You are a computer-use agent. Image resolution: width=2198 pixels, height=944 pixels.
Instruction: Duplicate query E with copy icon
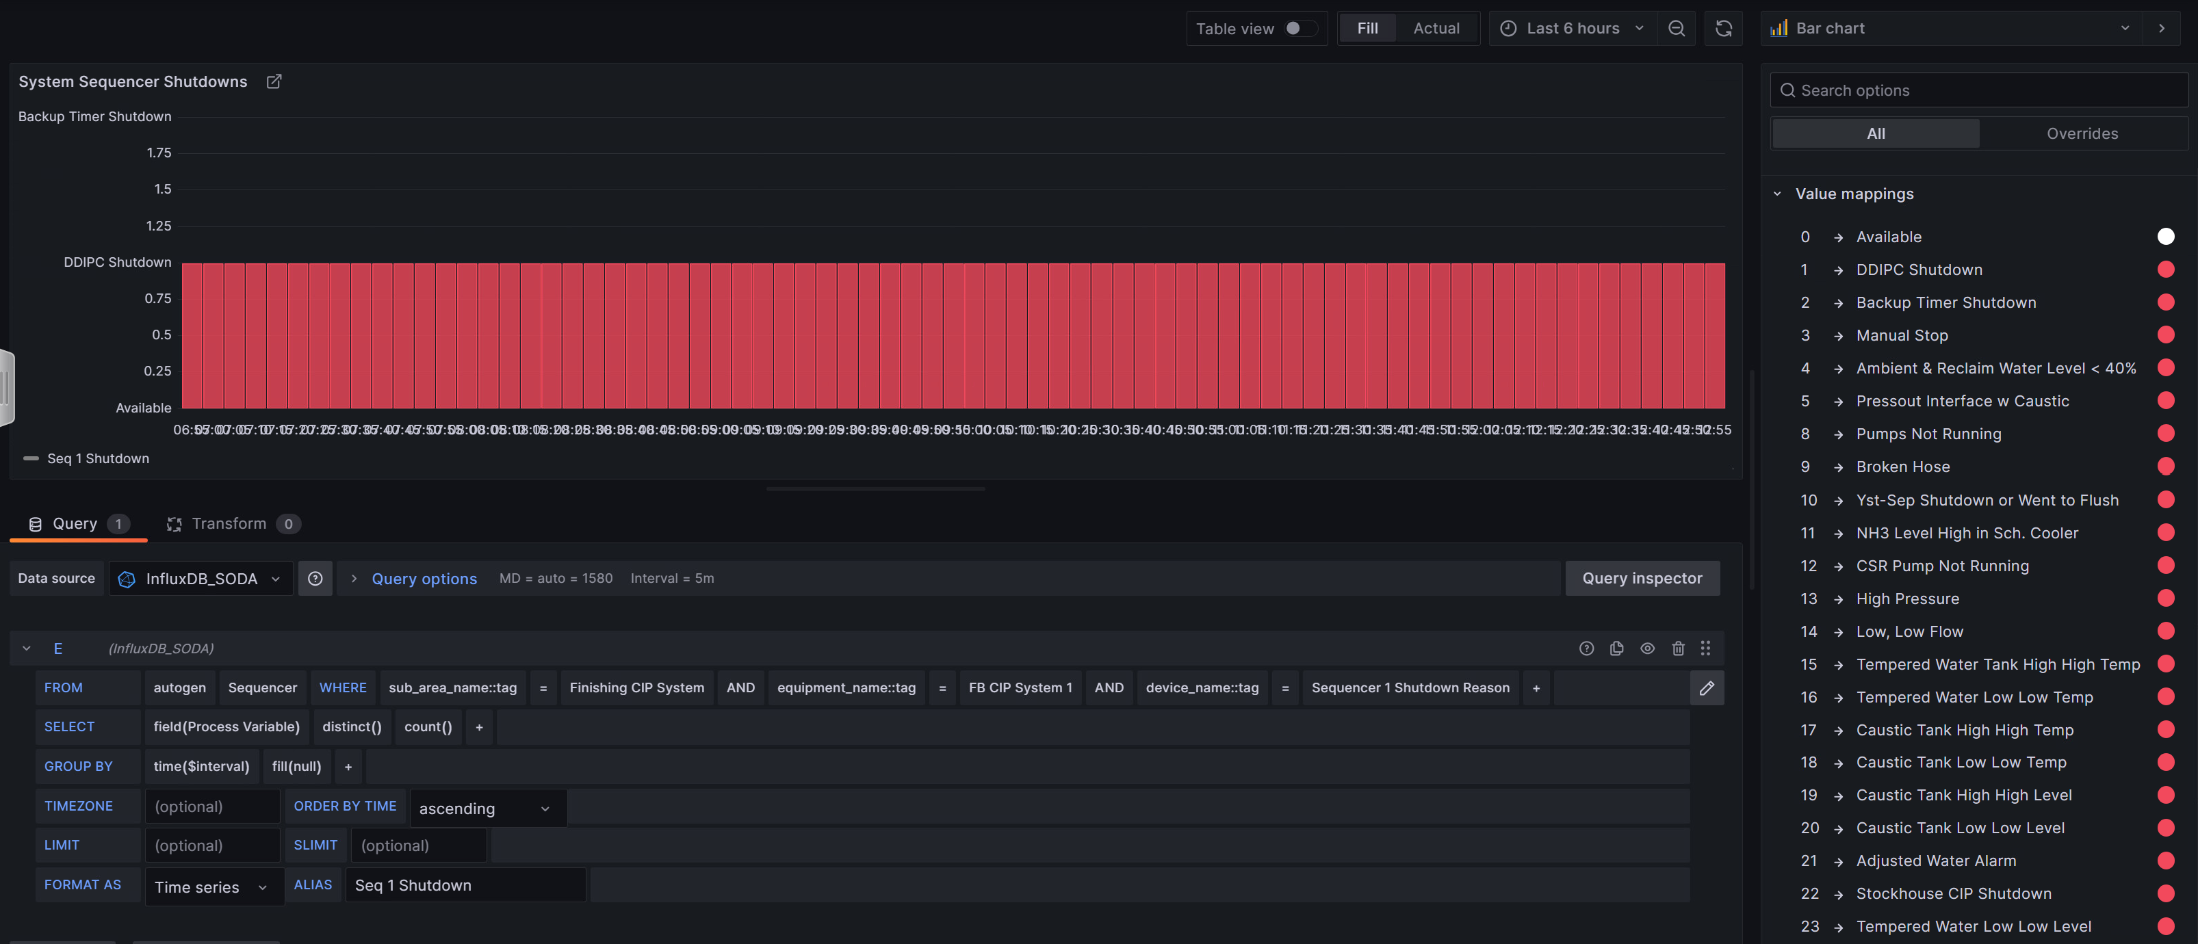[1616, 648]
